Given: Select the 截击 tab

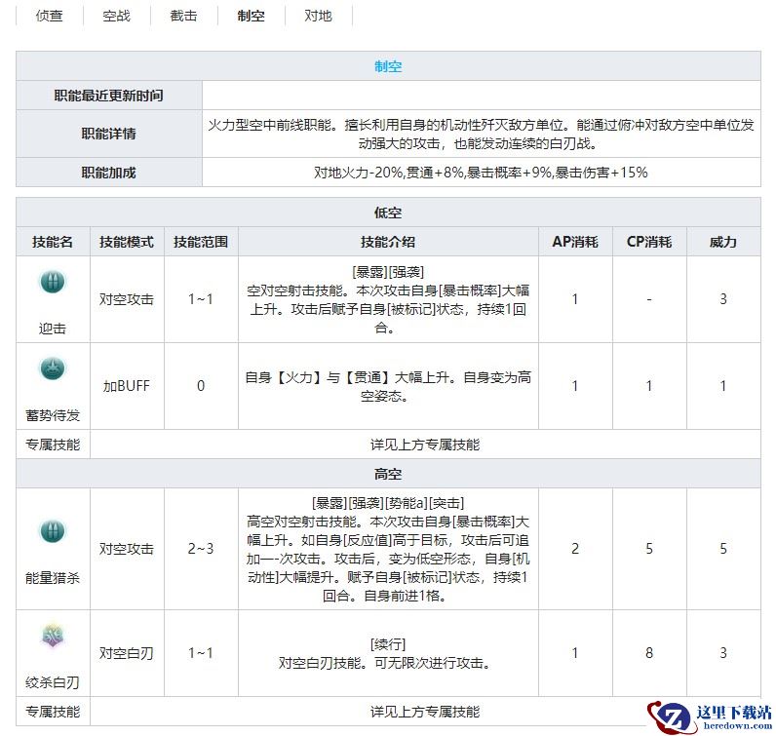Looking at the screenshot, I should pyautogui.click(x=183, y=17).
